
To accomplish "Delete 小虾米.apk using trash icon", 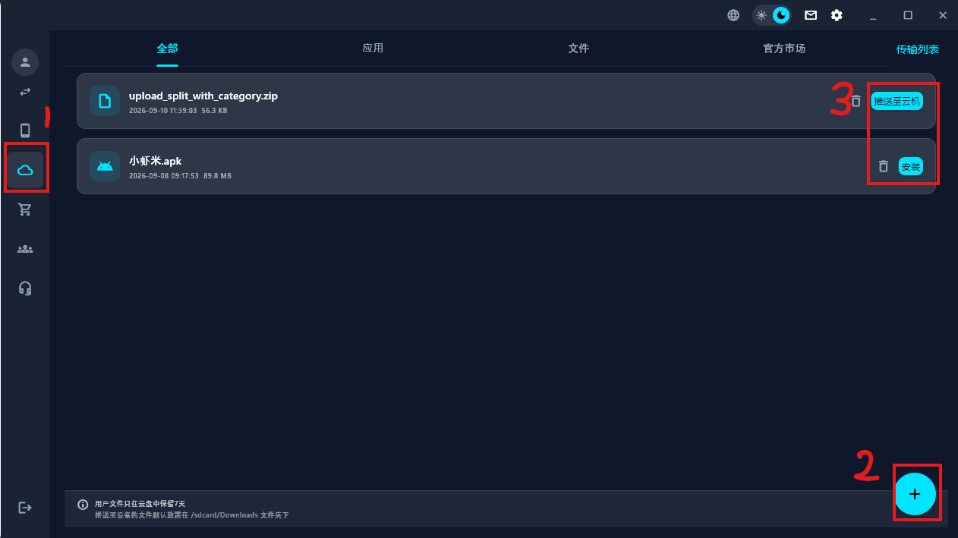I will point(883,166).
